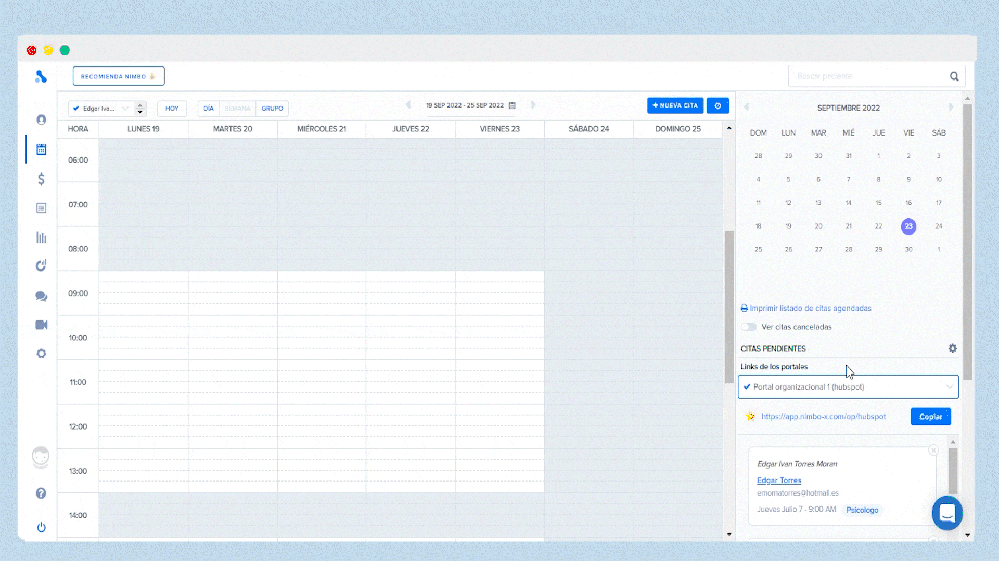Open the support chat bubble widget
999x561 pixels.
coord(947,513)
